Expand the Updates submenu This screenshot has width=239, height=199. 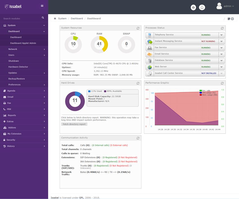(x=24, y=73)
